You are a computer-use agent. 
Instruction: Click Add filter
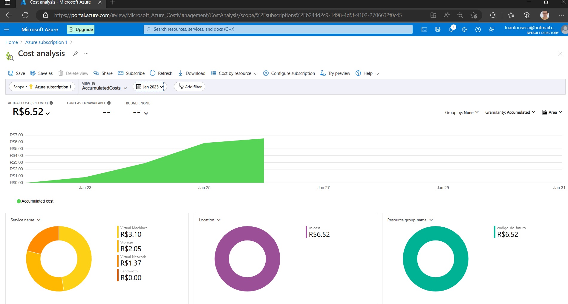(190, 87)
